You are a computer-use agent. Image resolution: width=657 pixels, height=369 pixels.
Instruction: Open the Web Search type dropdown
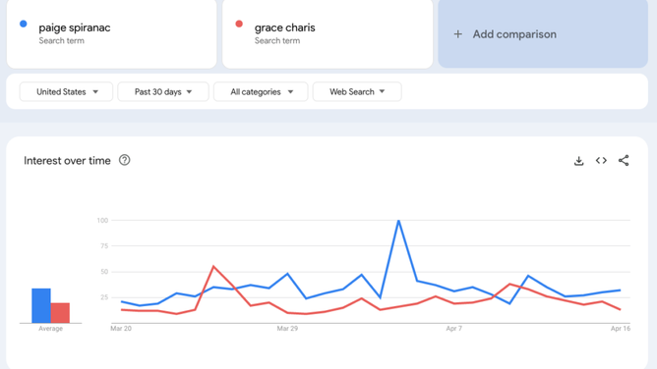tap(357, 91)
